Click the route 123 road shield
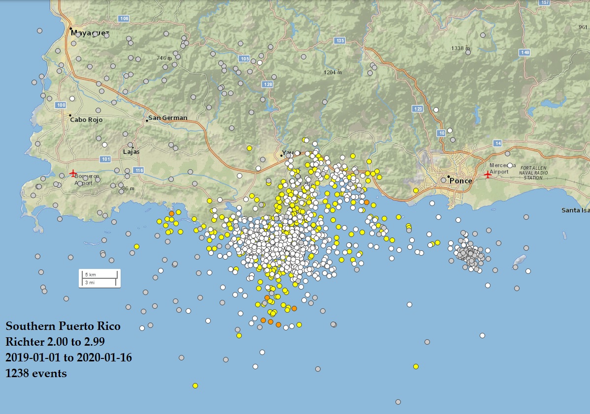The image size is (590, 414). (419, 108)
